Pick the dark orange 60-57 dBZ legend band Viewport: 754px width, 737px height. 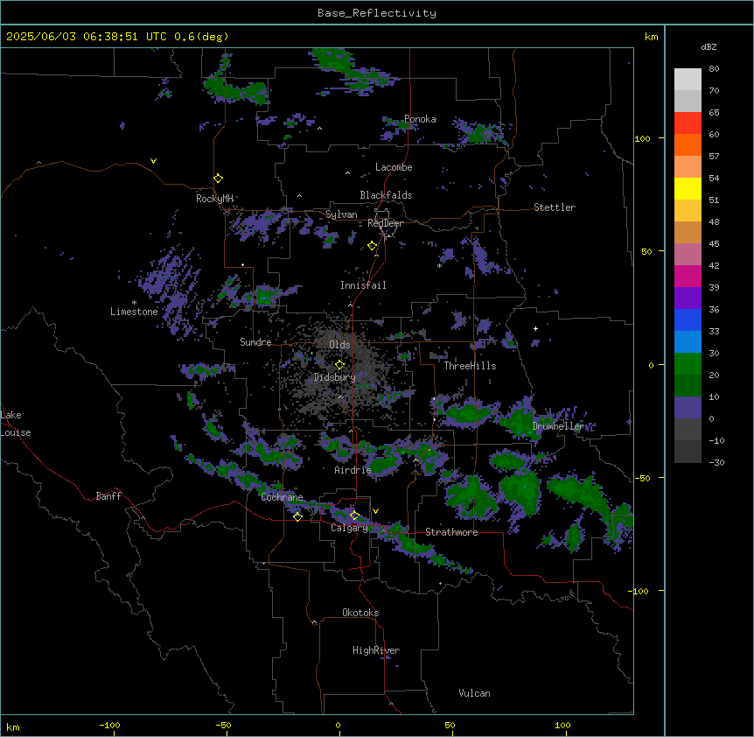(688, 144)
